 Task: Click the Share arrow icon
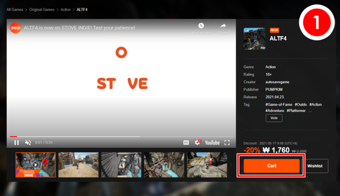pos(223,26)
